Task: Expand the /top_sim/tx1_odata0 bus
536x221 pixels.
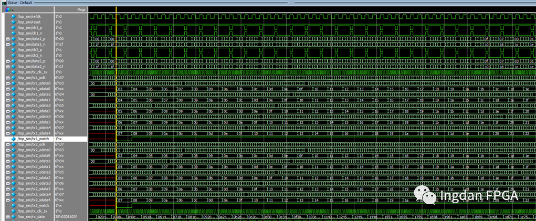Action: tap(8, 83)
